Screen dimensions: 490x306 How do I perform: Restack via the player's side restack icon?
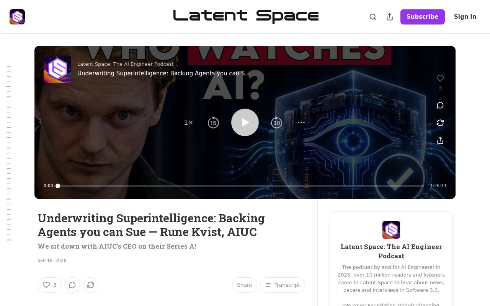coord(440,123)
